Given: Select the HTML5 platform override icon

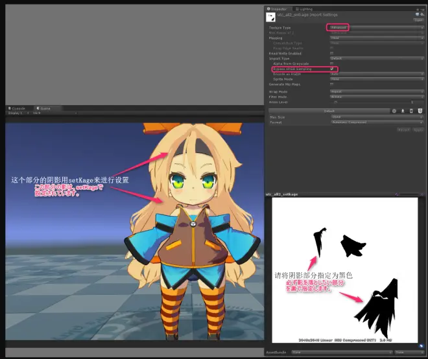Looking at the screenshot, I should coord(420,111).
